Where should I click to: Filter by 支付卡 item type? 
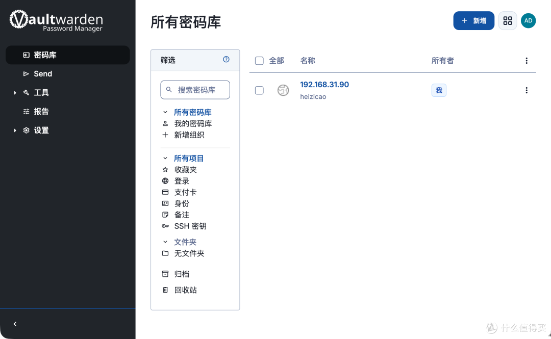(x=186, y=192)
